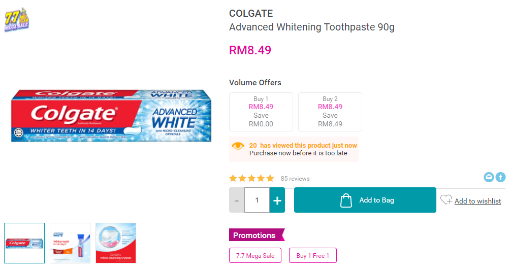Select the first Colgate box thumbnail
510x269 pixels.
[x=24, y=243]
